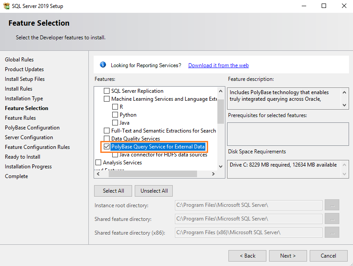This screenshot has height=266, width=353.
Task: Maximize the SQL Server Setup window
Action: pos(324,6)
